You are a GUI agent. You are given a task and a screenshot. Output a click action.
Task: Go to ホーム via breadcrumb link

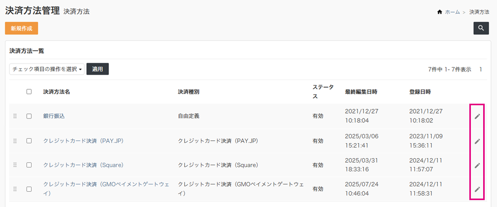tap(452, 12)
